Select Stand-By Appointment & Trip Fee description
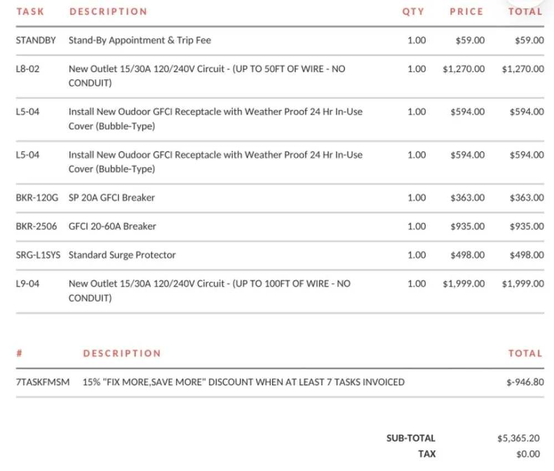The height and width of the screenshot is (471, 554). [140, 40]
